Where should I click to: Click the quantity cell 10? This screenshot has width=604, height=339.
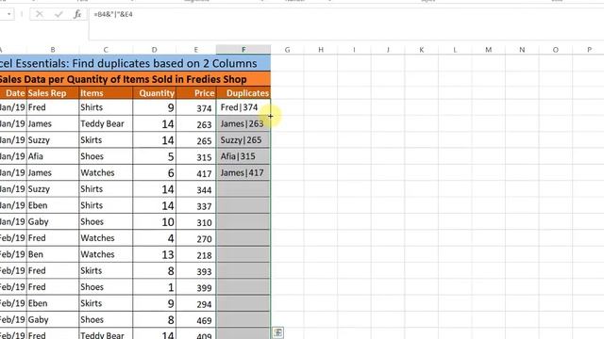coord(155,222)
